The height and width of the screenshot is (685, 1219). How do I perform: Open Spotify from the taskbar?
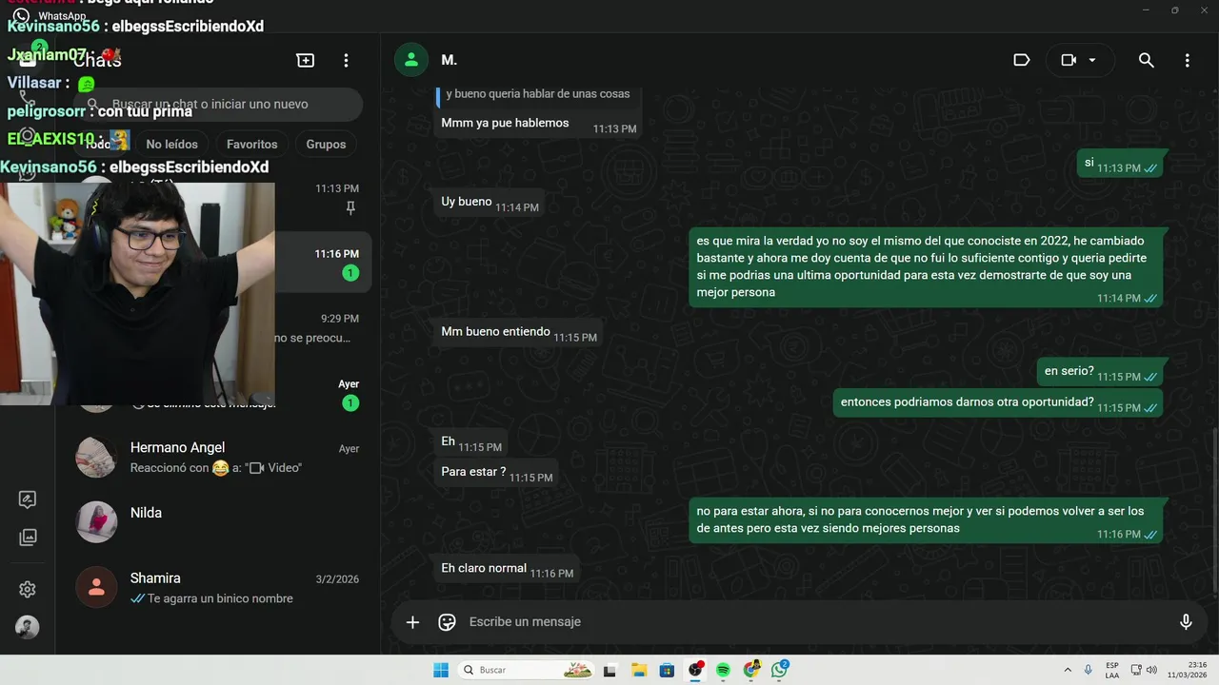(723, 670)
